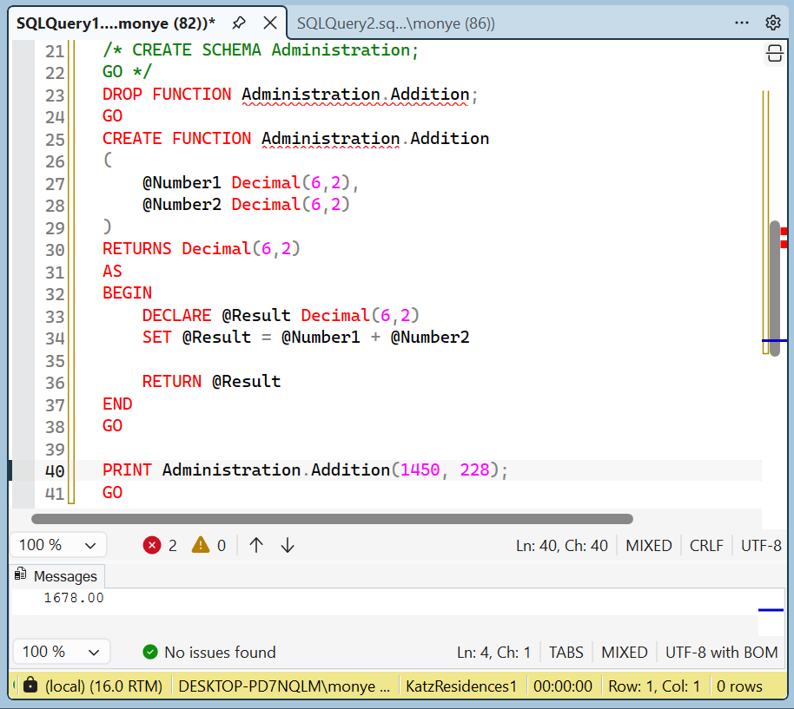Go to previous issue arrow
Screen dimensions: 794x709
coord(256,545)
